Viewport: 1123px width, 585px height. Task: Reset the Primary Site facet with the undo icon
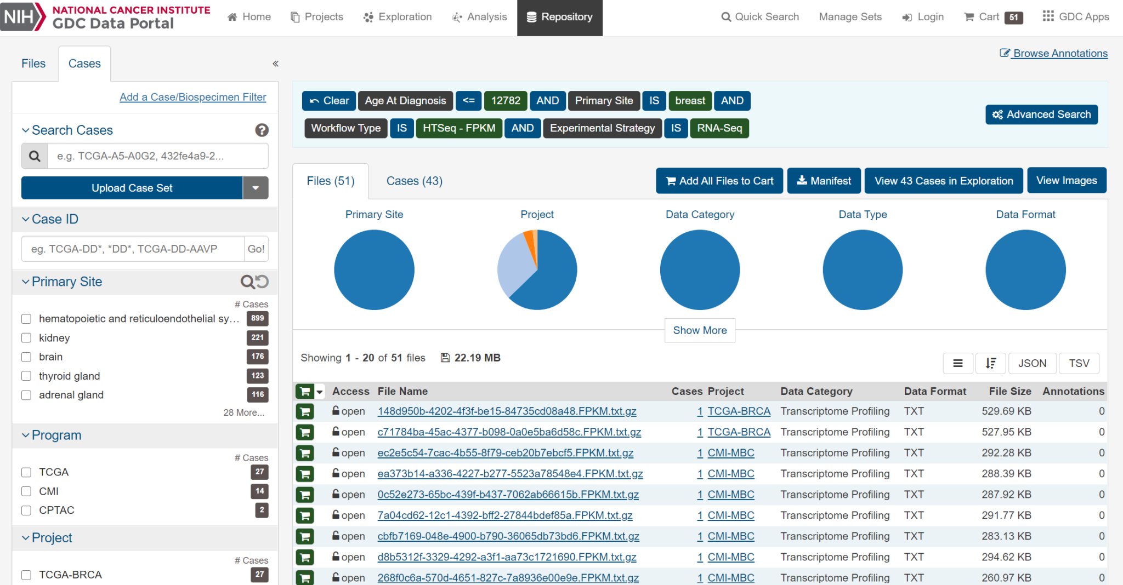(263, 282)
